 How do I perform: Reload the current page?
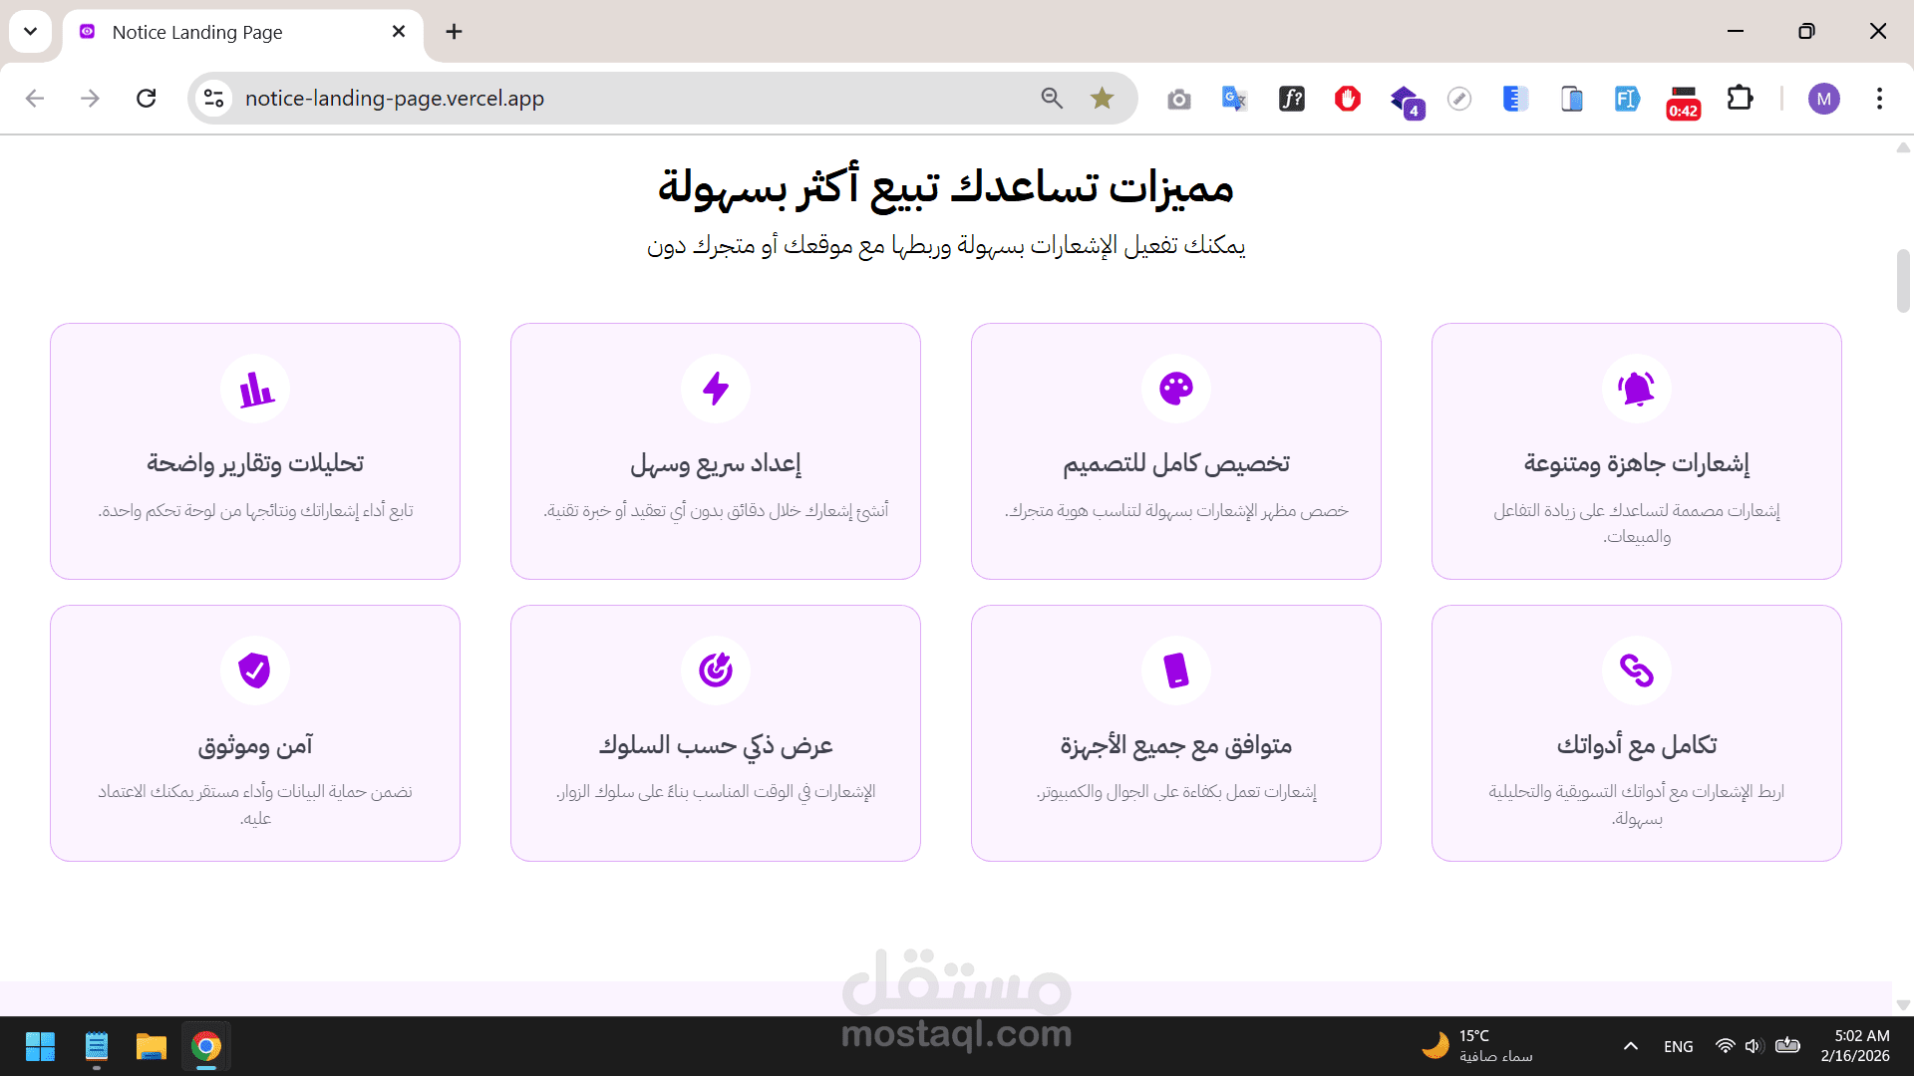coord(147,98)
